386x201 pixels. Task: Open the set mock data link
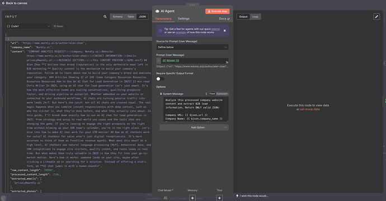click(310, 109)
